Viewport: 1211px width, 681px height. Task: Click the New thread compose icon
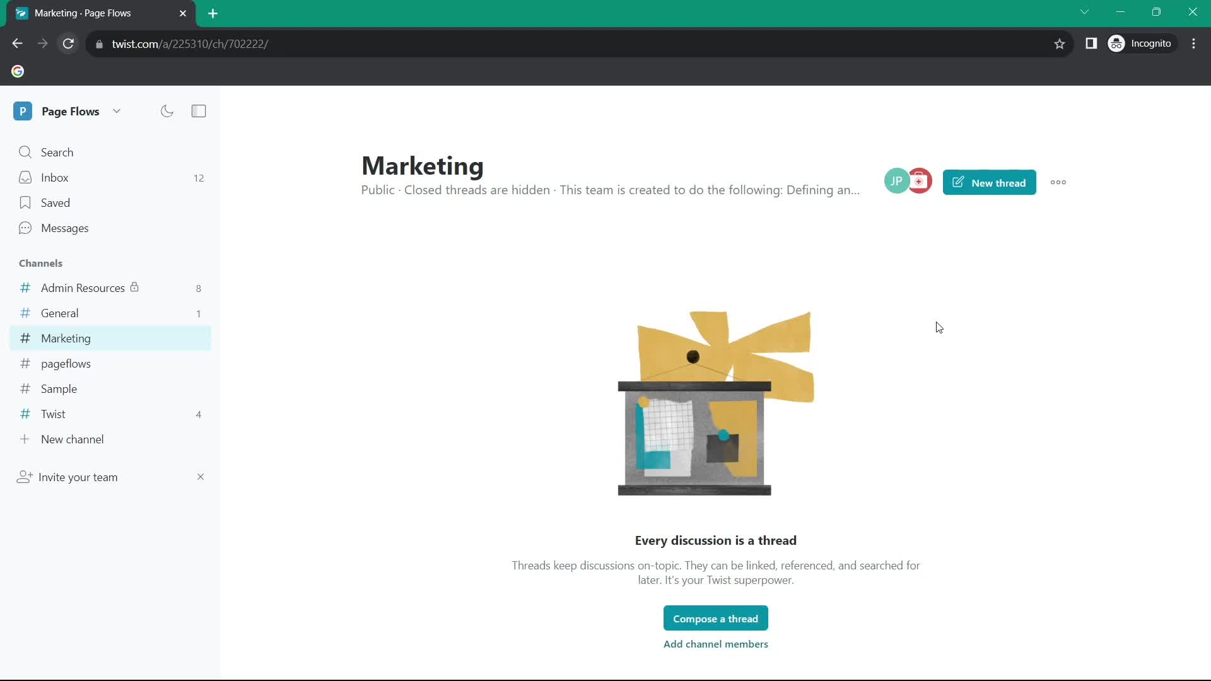tap(959, 182)
